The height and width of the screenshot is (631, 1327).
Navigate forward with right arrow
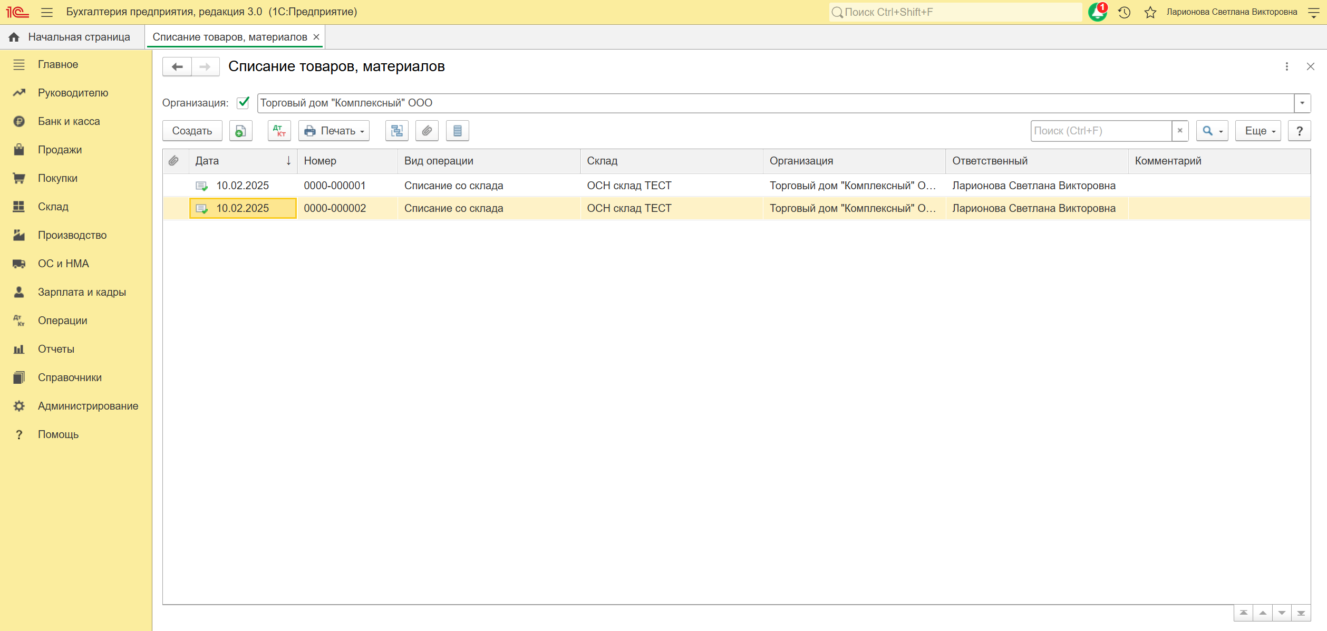tap(205, 67)
